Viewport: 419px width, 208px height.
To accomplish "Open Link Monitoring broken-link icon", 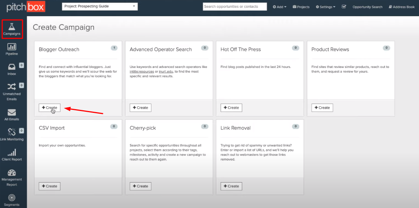I will click(12, 132).
